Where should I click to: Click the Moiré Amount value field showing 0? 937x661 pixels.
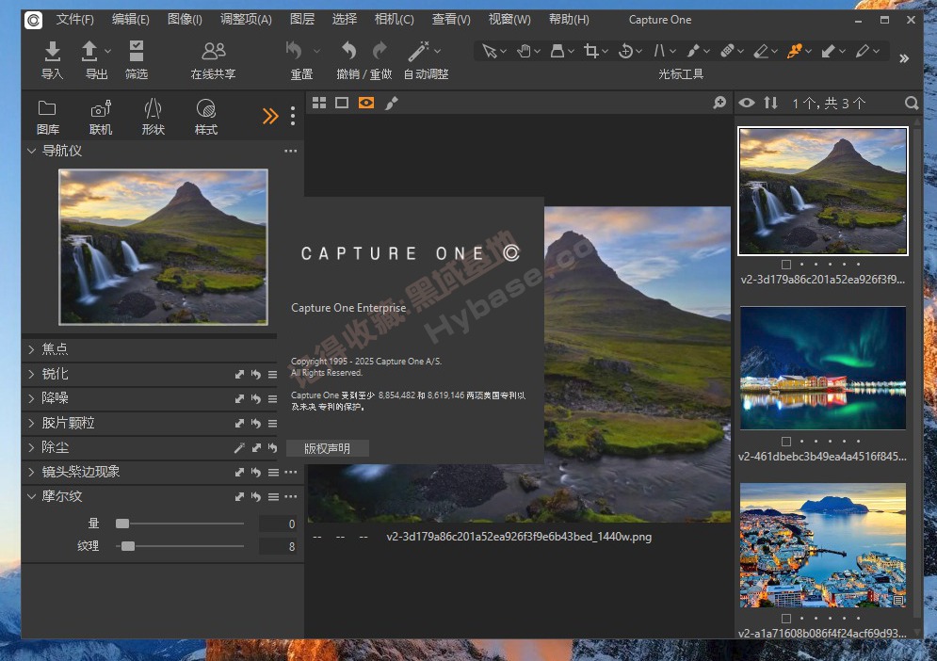279,524
